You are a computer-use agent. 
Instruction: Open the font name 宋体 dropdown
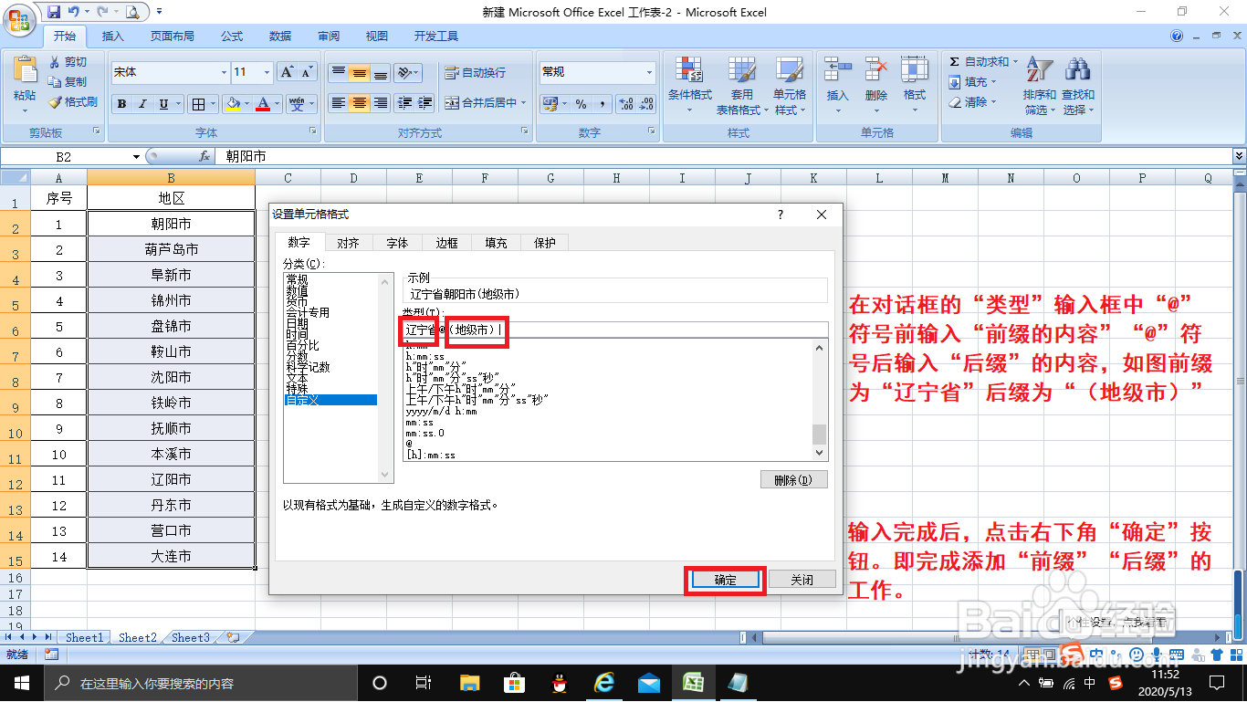(x=224, y=72)
